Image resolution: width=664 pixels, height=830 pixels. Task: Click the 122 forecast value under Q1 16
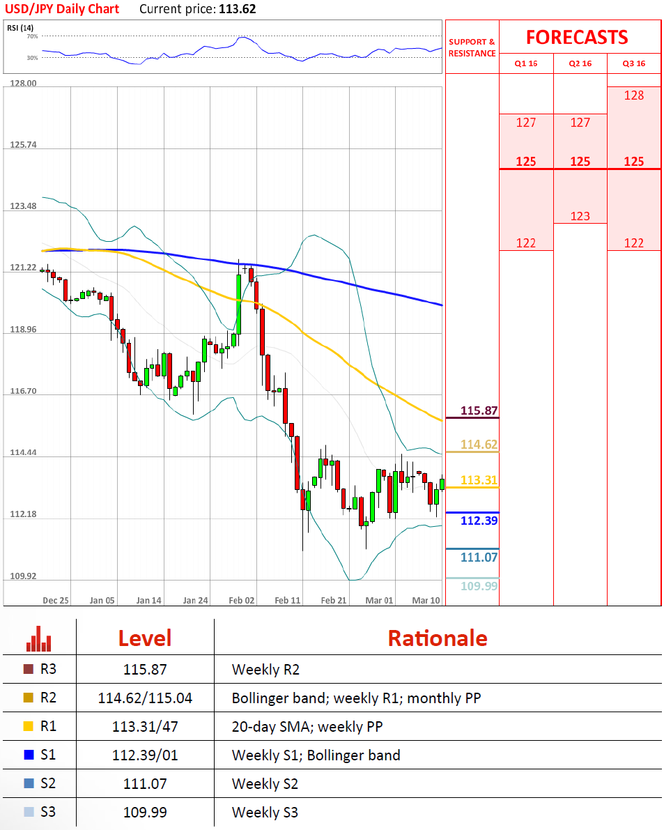click(526, 243)
